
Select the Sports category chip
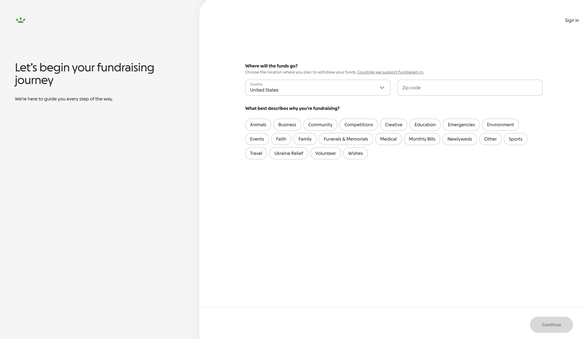515,139
